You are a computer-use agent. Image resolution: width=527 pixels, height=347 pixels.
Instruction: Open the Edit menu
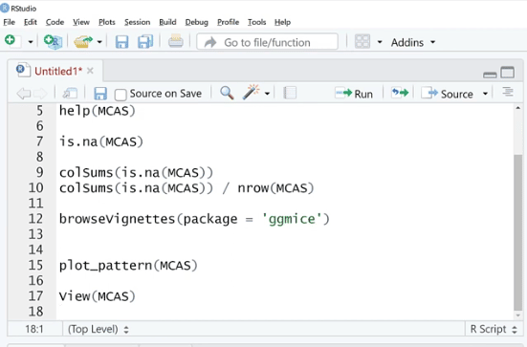(x=31, y=22)
